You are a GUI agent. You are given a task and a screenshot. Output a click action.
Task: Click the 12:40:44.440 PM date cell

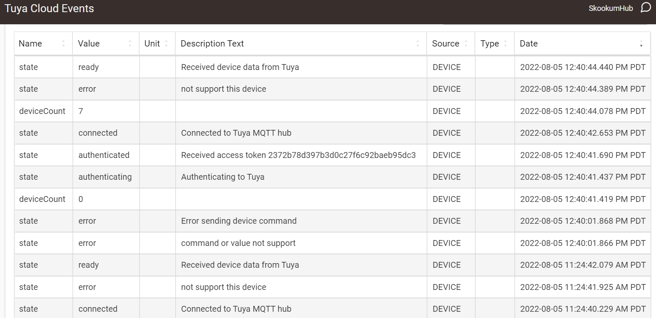pos(582,67)
